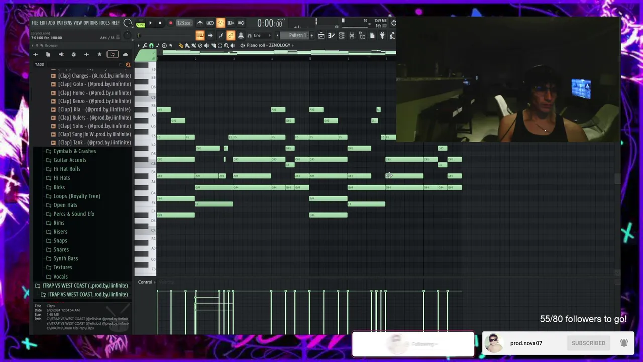This screenshot has width=643, height=362.
Task: Click the notification bell next to SUBSCRIBED
Action: (x=624, y=343)
